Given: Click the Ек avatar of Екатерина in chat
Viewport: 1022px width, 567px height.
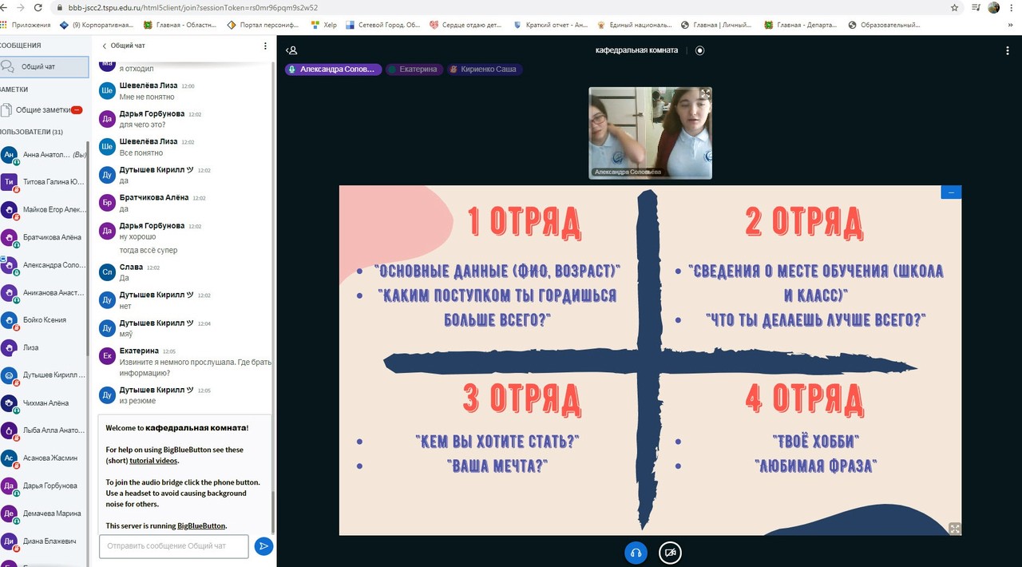Looking at the screenshot, I should click(107, 355).
